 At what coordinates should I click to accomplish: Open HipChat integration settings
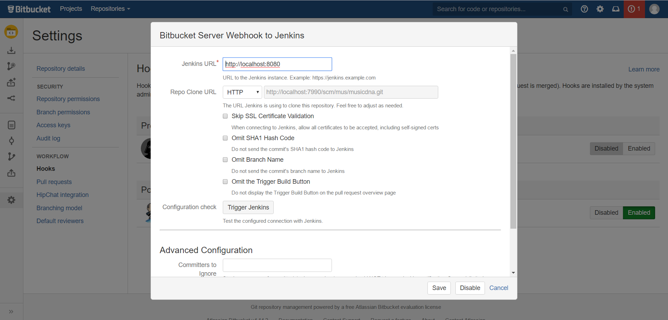62,195
